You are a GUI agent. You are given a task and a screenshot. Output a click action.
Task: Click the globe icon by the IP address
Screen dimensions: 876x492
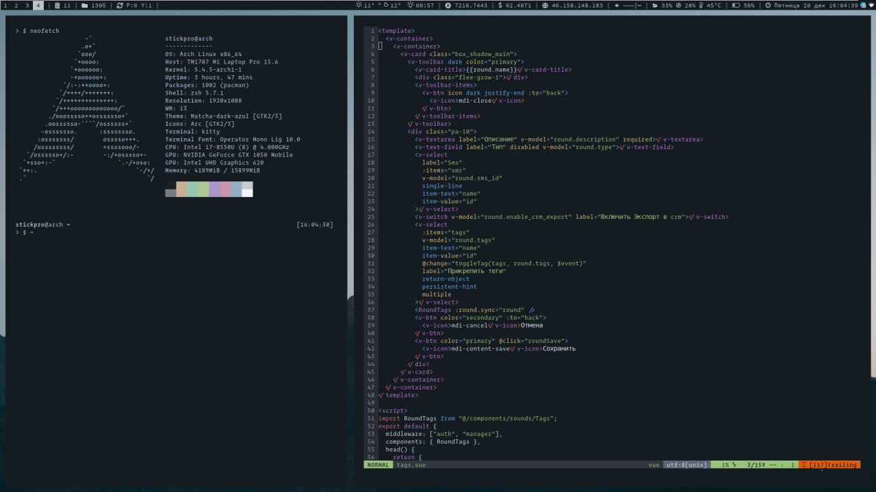(545, 5)
